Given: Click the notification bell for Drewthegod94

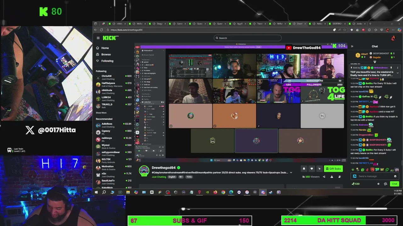Looking at the screenshot, I should pos(304,169).
